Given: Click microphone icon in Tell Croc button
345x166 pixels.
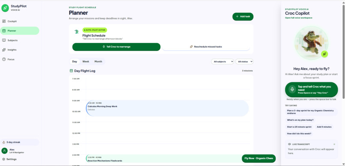Looking at the screenshot, I should click(104, 47).
